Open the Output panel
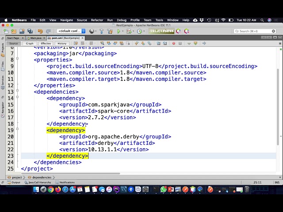Image resolution: width=283 pixels, height=212 pixels. click(x=14, y=182)
